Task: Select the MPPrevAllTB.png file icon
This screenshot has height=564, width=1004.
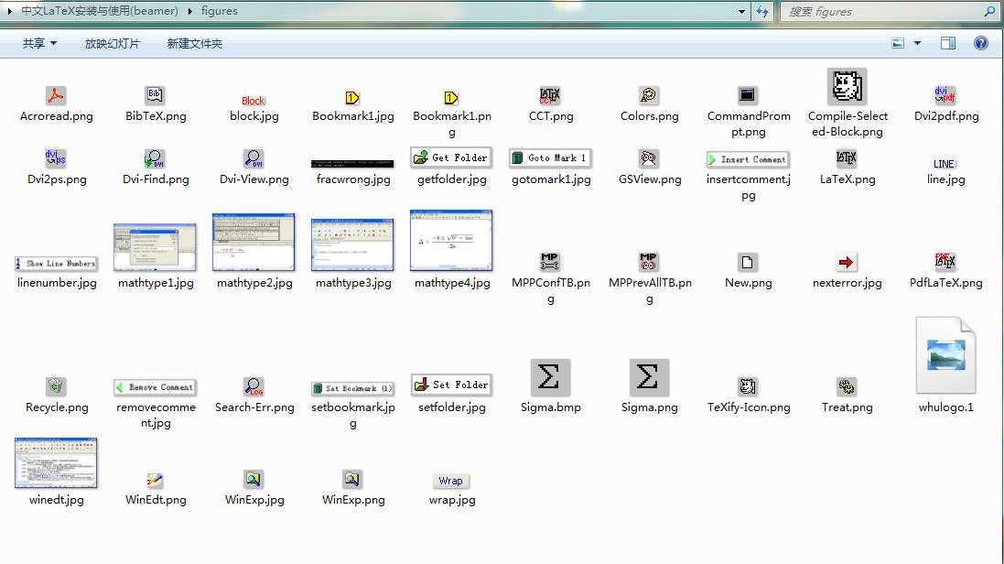Action: (649, 262)
